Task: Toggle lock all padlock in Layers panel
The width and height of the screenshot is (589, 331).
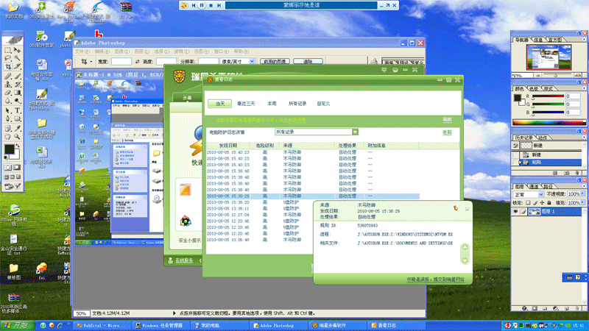Action: coord(549,203)
